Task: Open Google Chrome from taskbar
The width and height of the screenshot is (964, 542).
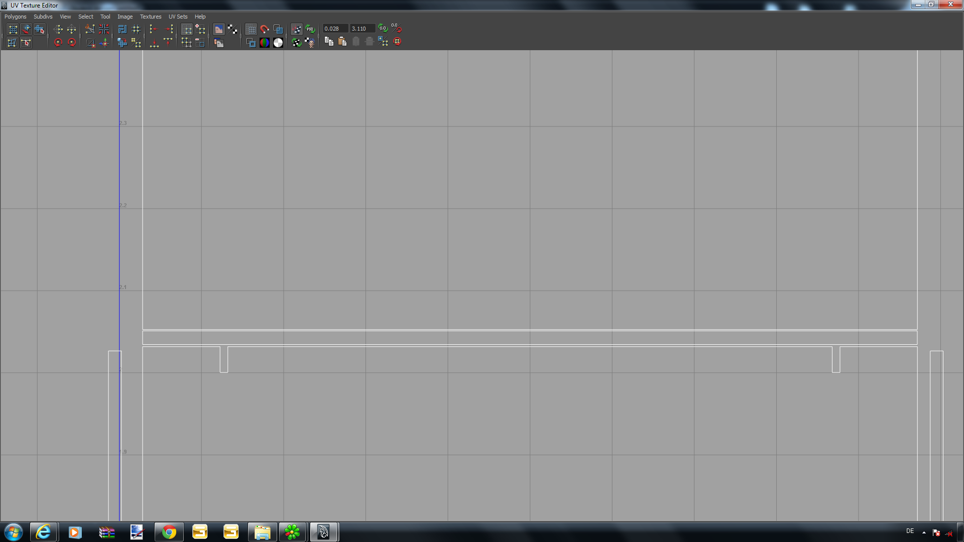Action: coord(169,532)
